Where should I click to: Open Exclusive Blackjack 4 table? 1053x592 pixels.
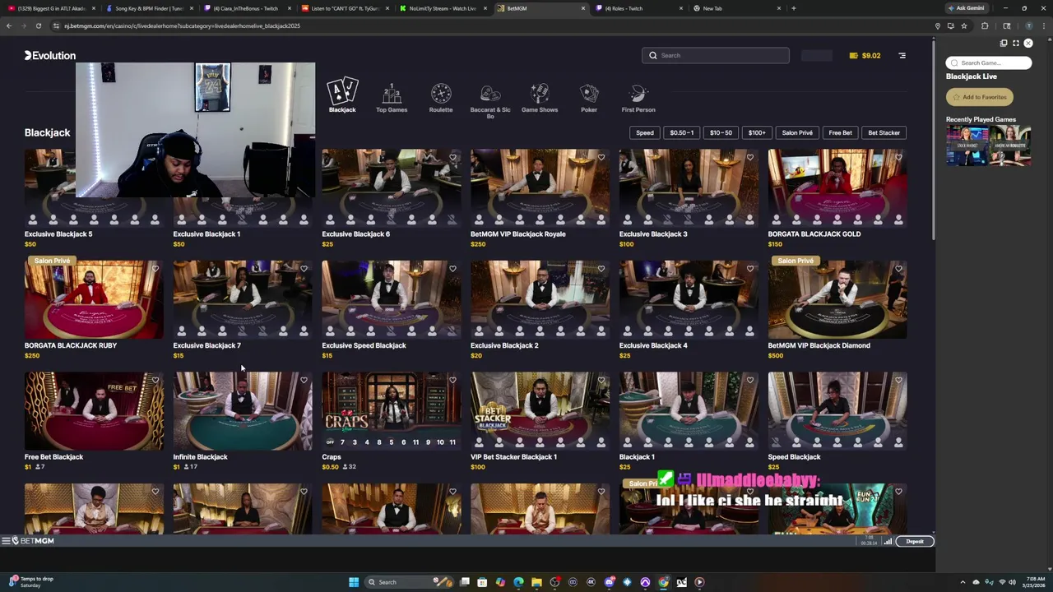coord(689,299)
